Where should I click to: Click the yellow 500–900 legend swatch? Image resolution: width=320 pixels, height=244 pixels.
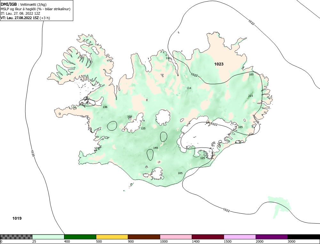tap(112, 237)
